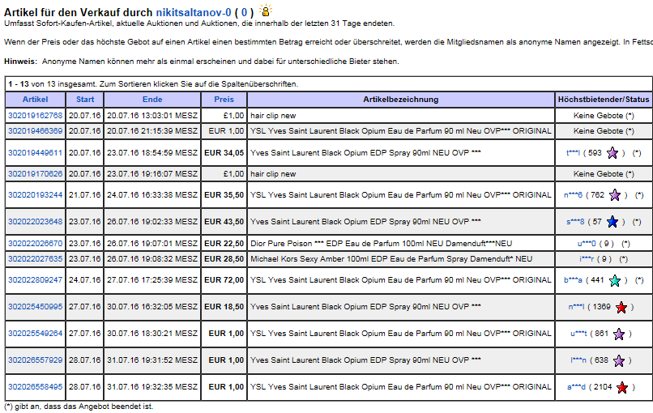Open item 302022023648

36,222
